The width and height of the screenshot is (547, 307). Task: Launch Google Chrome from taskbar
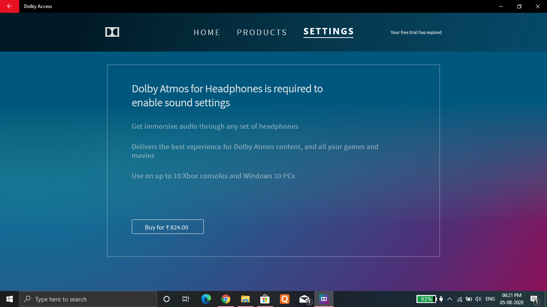tap(226, 299)
